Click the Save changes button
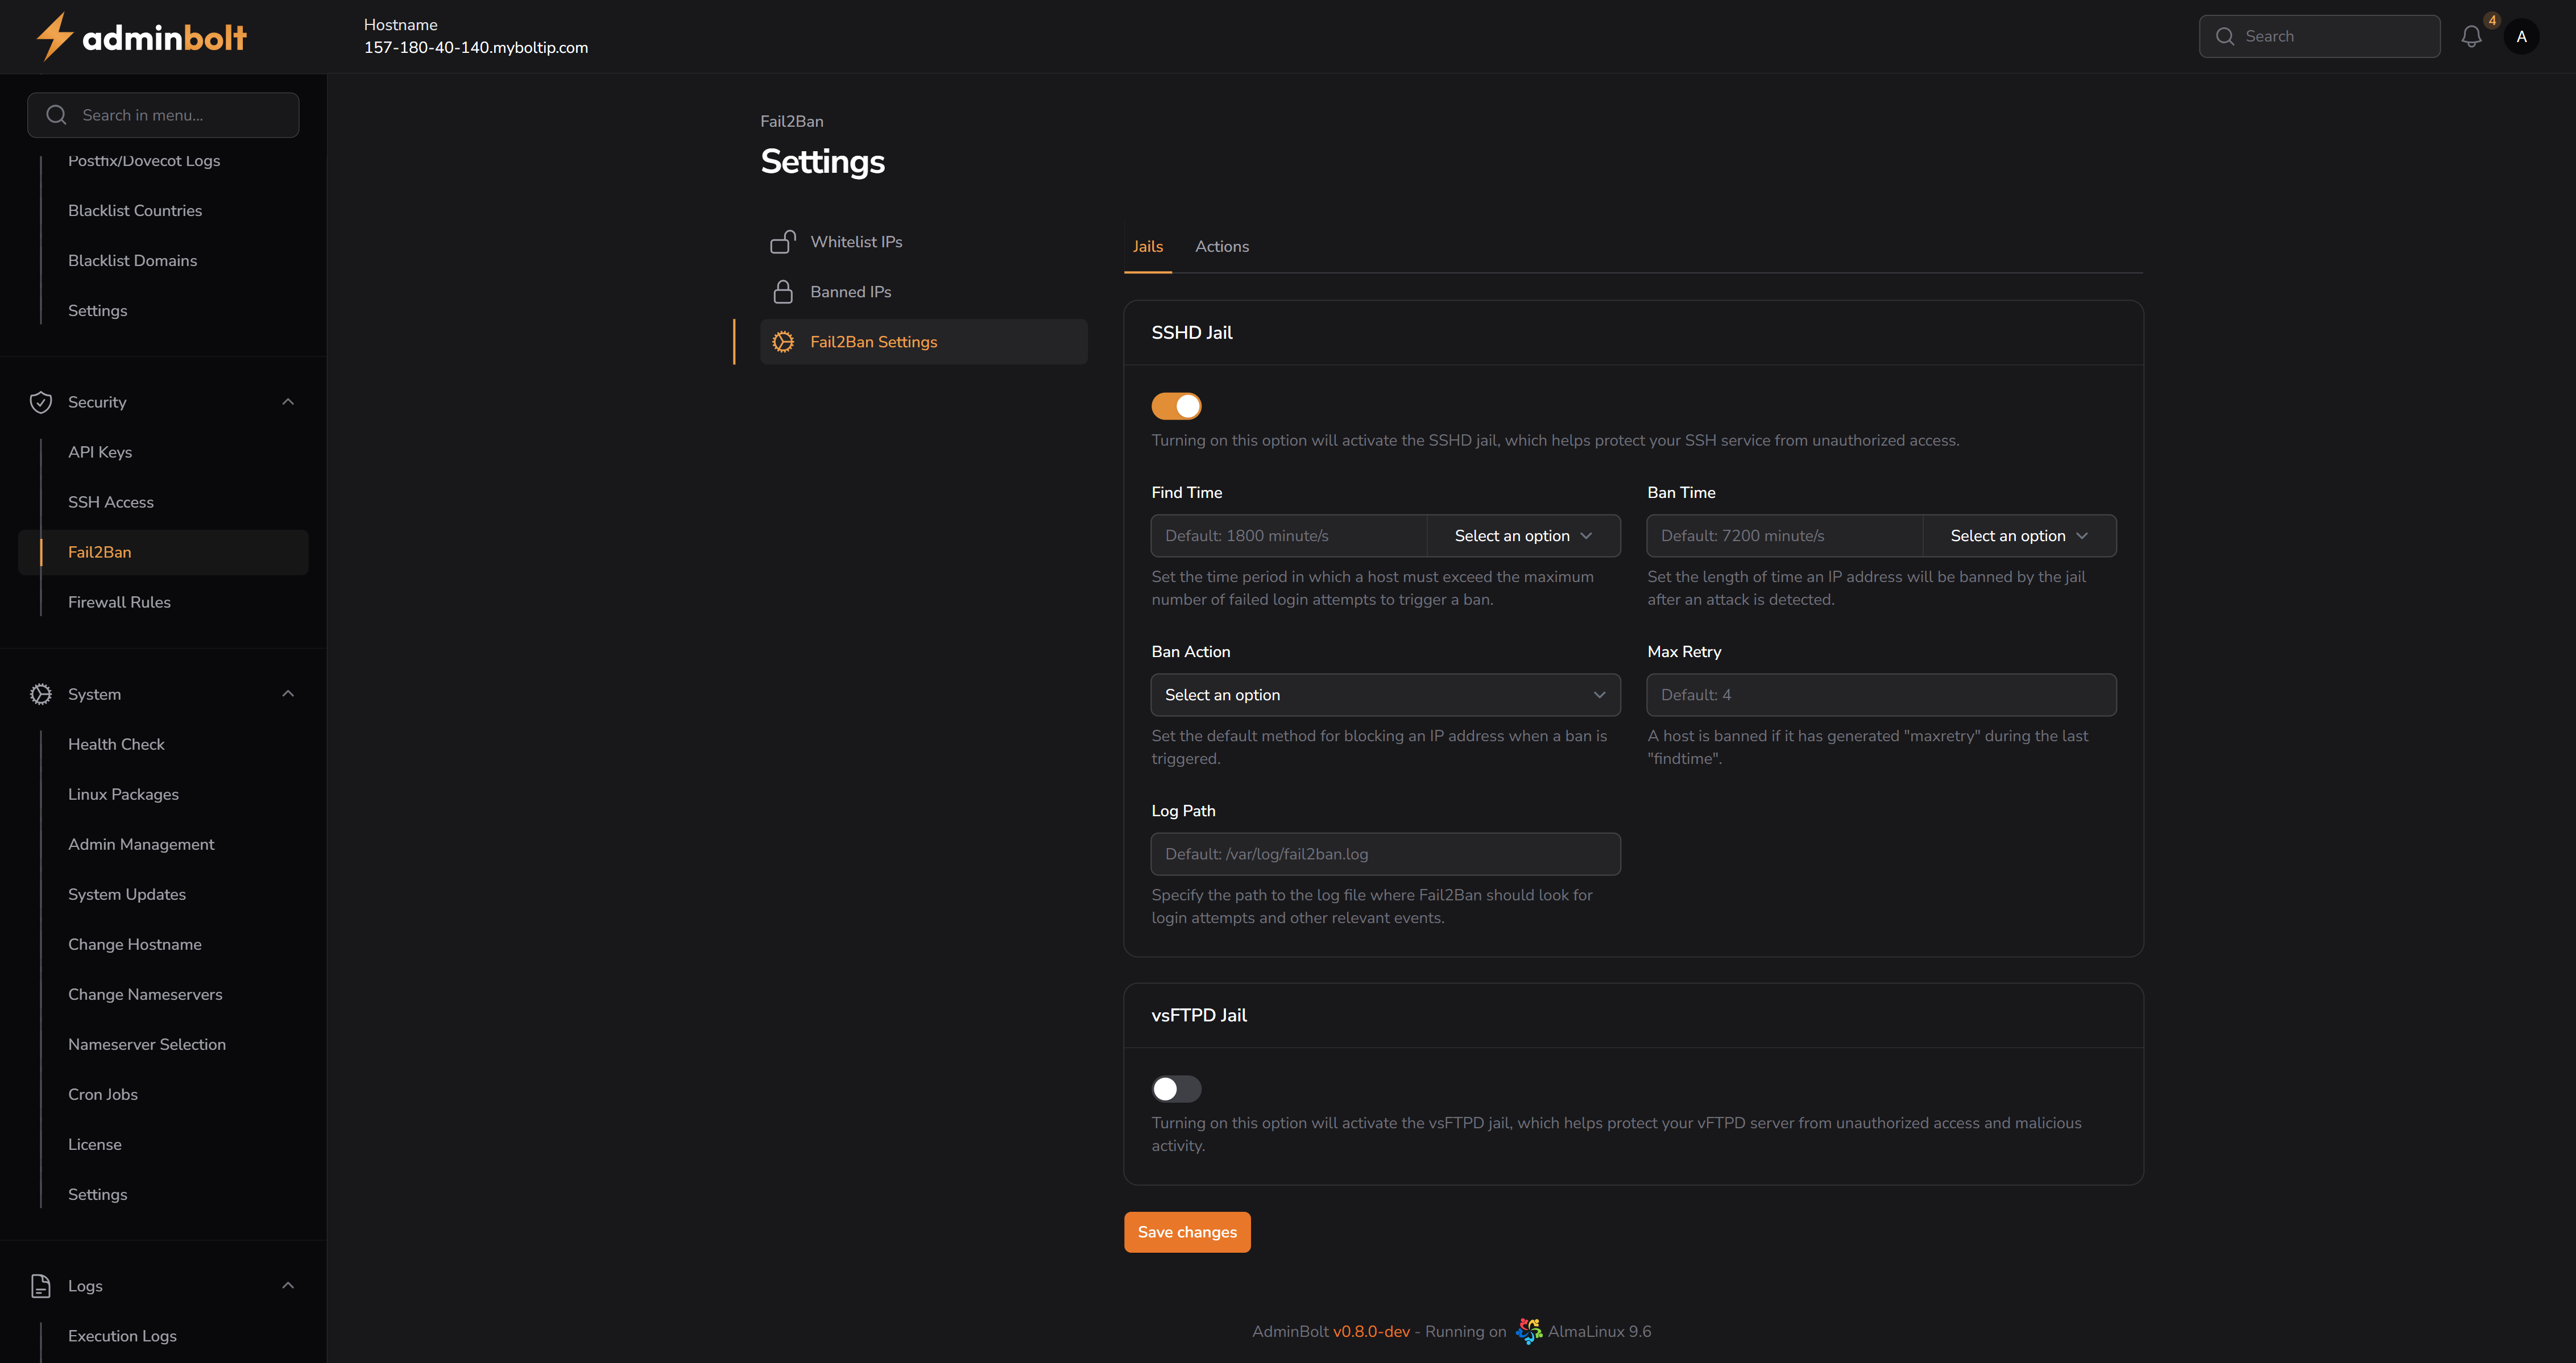Screen dimensions: 2576x1363 (x=1186, y=1231)
